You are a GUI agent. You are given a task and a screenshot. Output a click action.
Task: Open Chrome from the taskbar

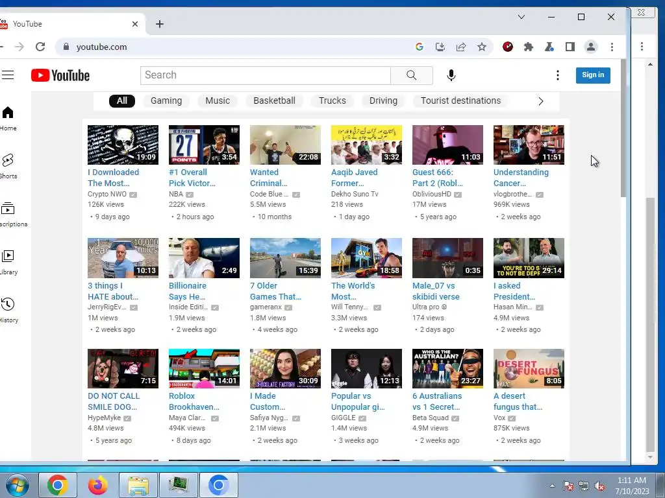pyautogui.click(x=58, y=485)
